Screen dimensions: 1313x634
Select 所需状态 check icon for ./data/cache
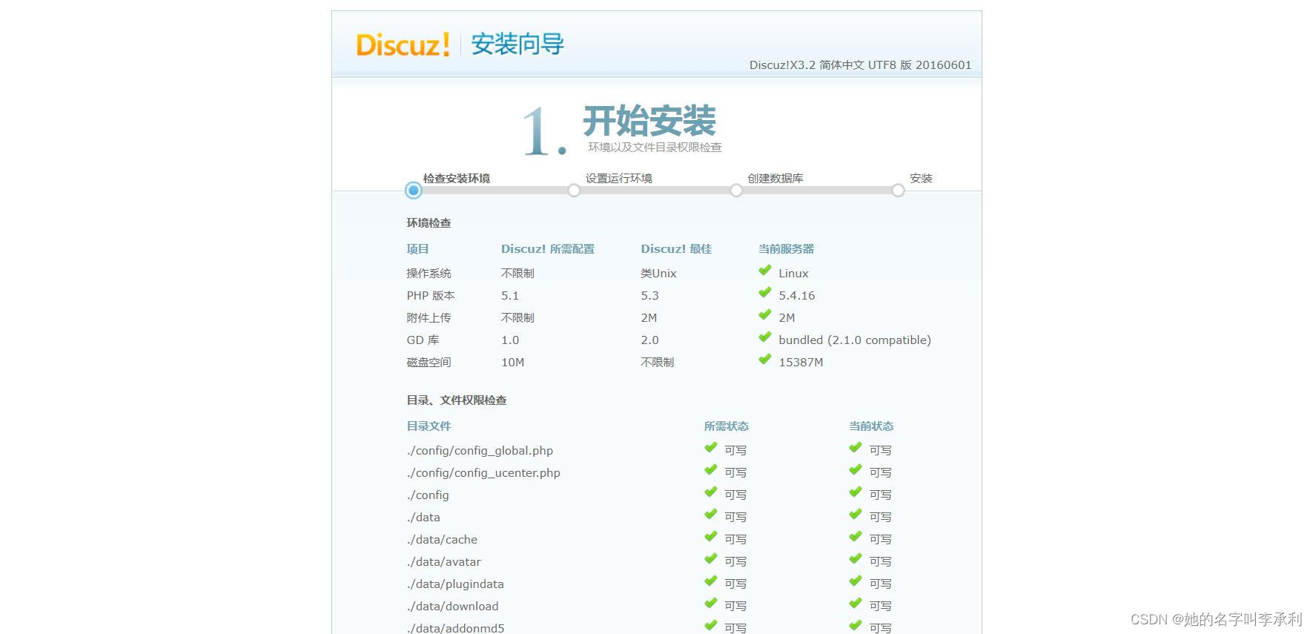(711, 537)
